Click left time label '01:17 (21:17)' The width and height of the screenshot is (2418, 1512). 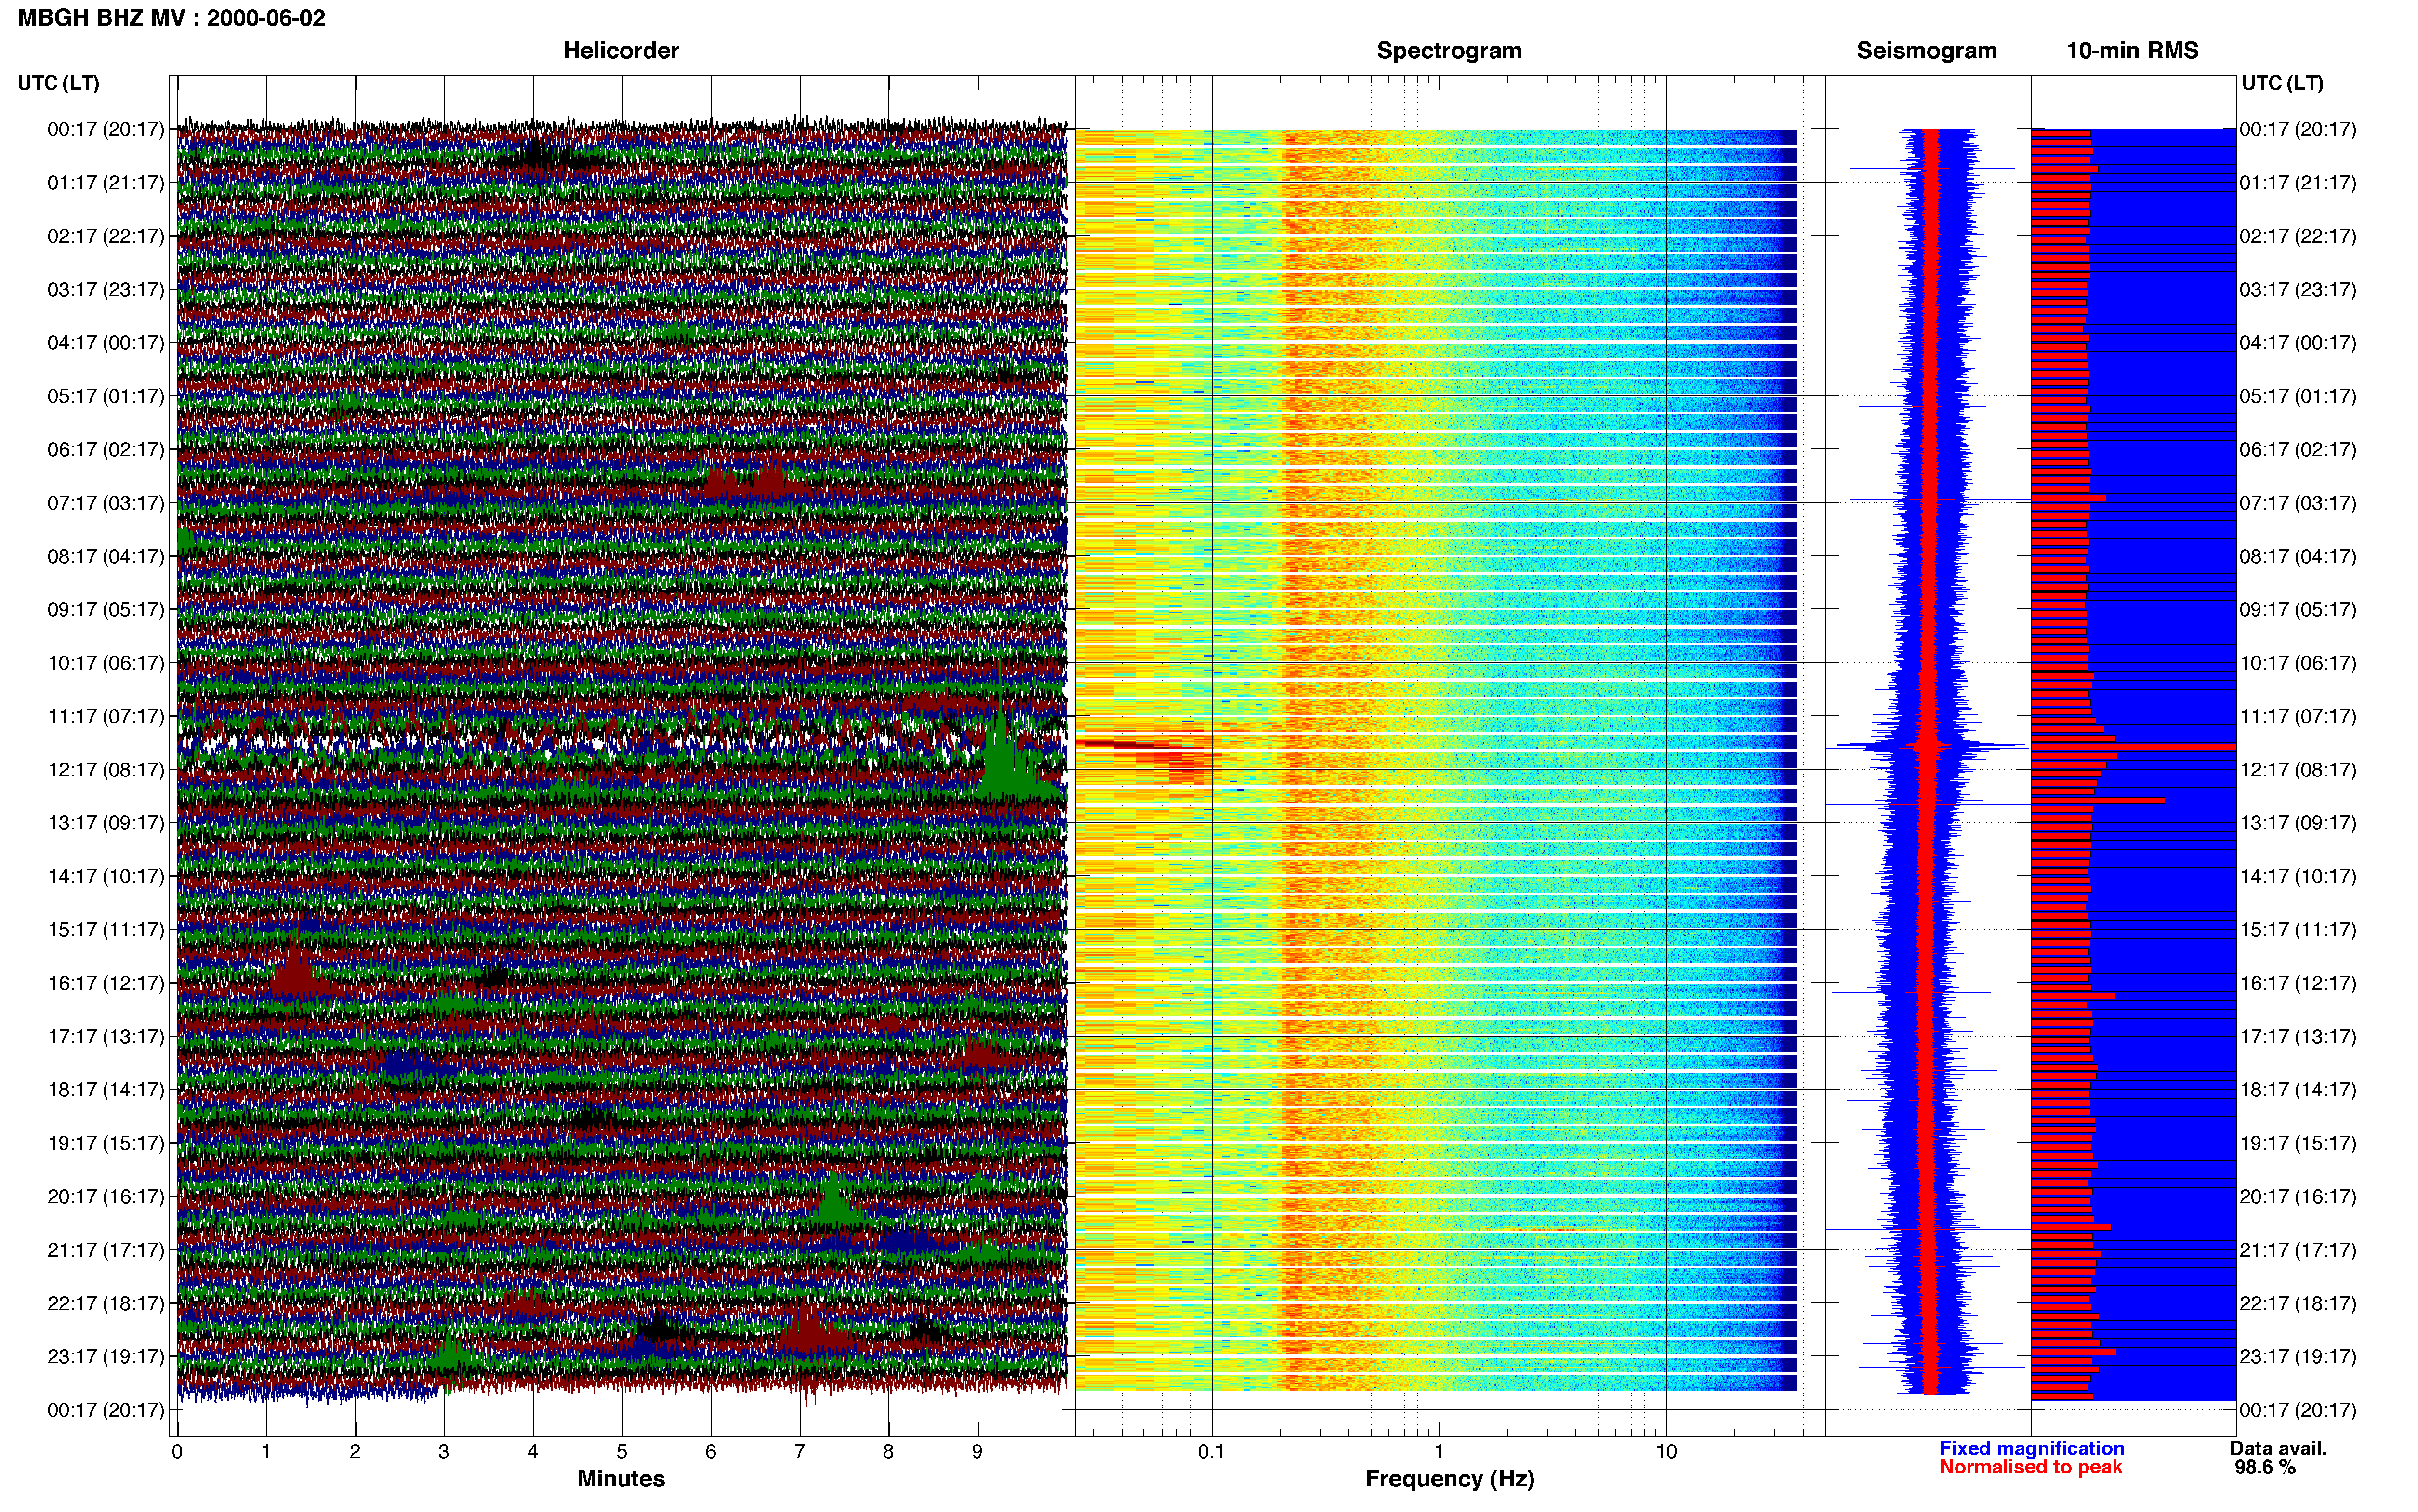pos(106,182)
